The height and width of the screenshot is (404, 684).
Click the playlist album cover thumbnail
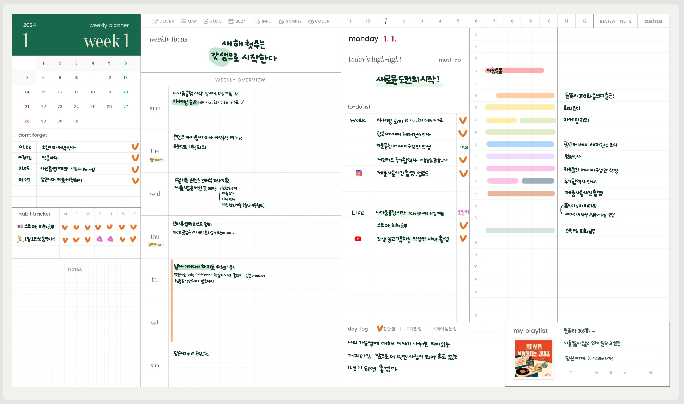(533, 359)
